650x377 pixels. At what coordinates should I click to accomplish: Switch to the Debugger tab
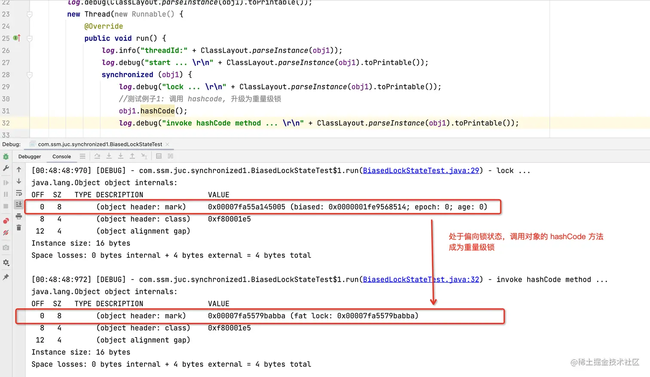[30, 157]
